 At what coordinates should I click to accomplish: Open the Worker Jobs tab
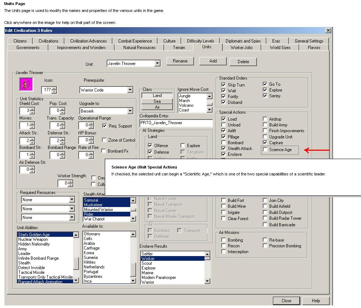(x=242, y=47)
